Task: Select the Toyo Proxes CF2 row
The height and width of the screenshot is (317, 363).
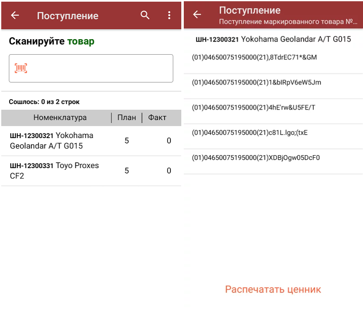Action: coord(91,171)
